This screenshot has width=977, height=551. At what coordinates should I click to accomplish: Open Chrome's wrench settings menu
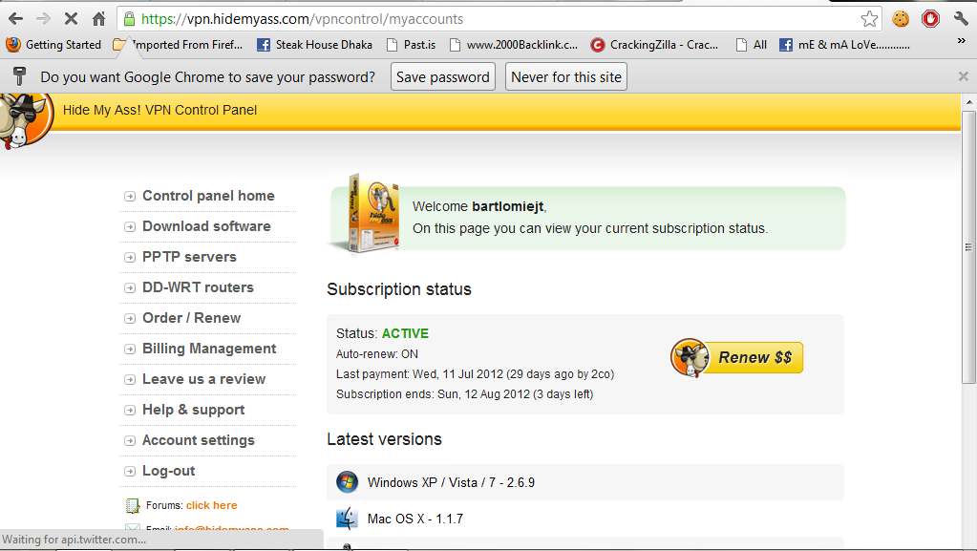(x=961, y=19)
